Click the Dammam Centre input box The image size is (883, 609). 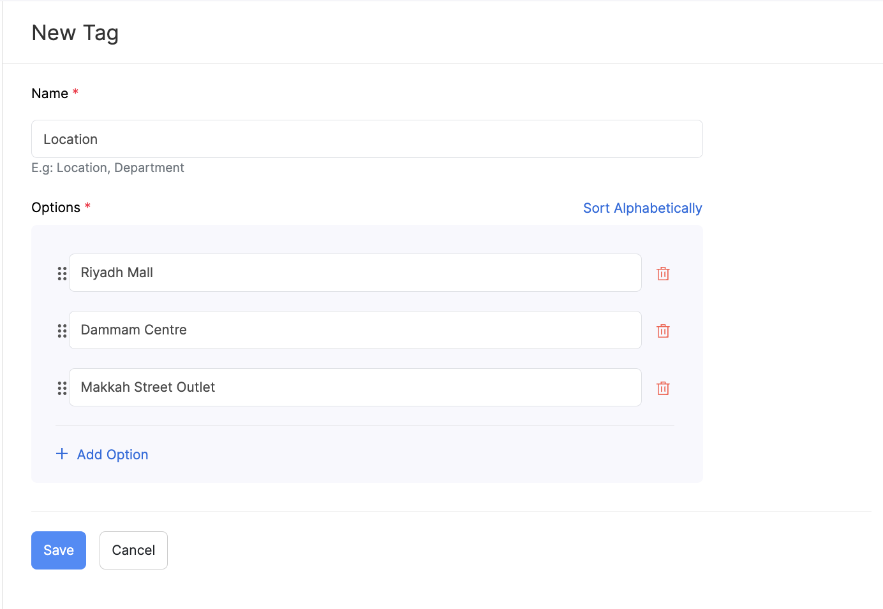click(355, 330)
